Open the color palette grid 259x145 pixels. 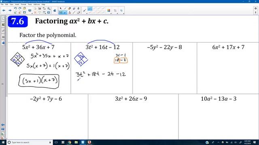109,10
